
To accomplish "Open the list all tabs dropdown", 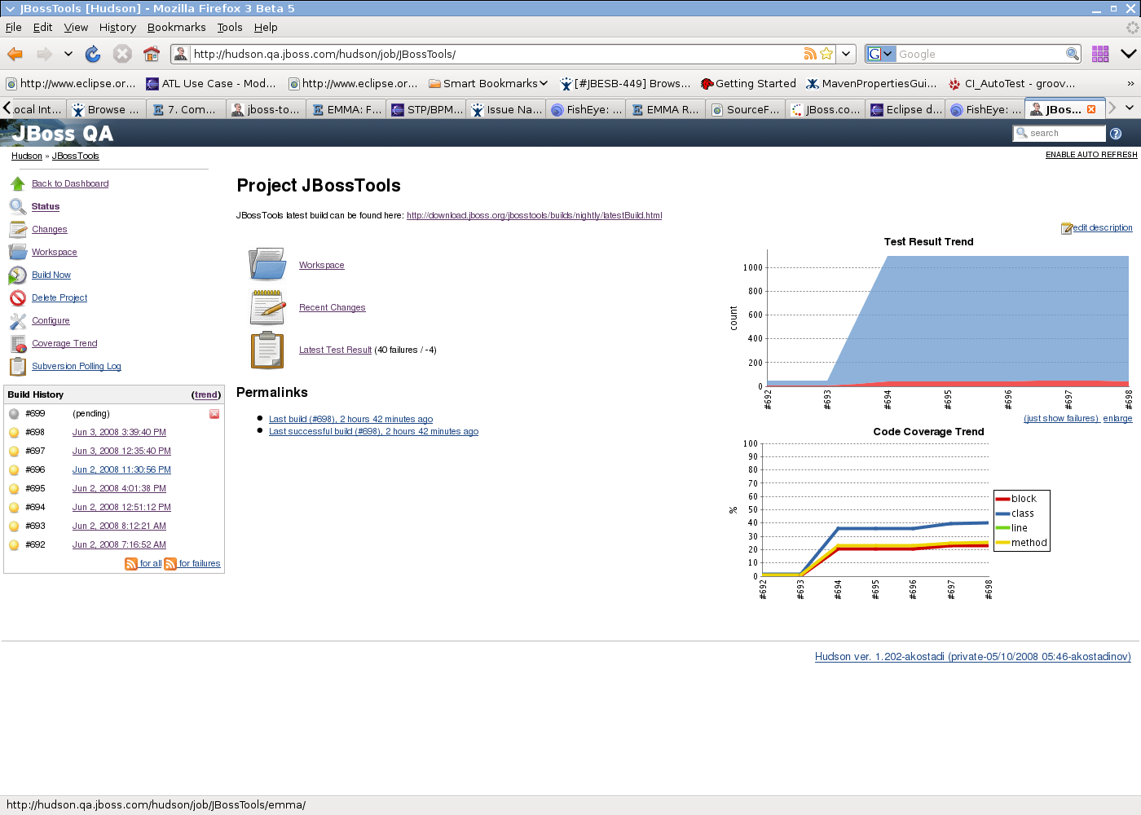I will (1130, 108).
